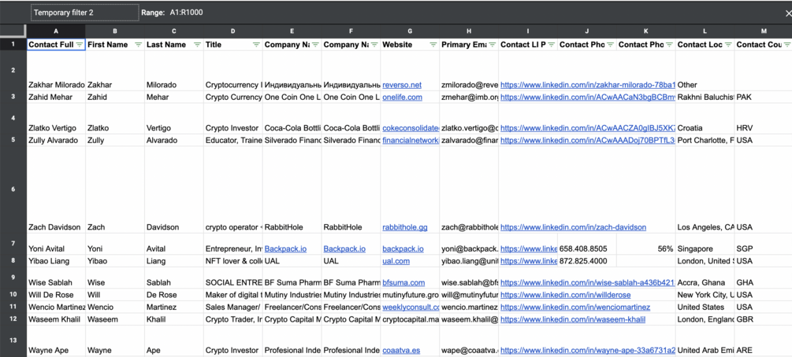Select 'Contact Full' header cell A1
Image resolution: width=792 pixels, height=357 pixels.
click(56, 44)
